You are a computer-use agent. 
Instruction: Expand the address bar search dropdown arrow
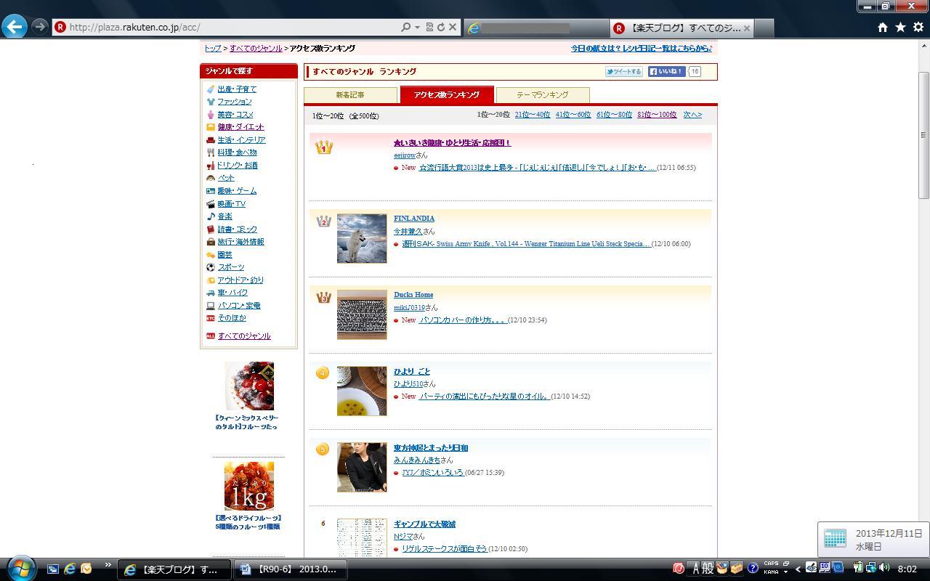click(417, 27)
